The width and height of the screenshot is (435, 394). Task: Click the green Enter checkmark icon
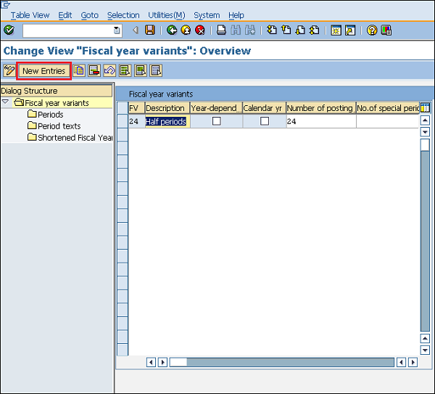pos(9,30)
